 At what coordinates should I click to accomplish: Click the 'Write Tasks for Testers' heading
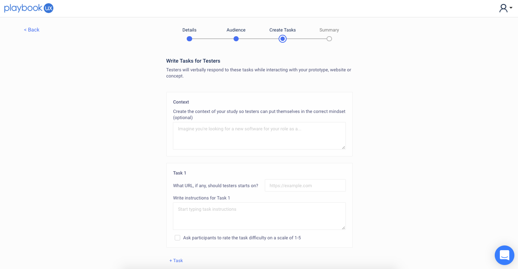point(193,61)
